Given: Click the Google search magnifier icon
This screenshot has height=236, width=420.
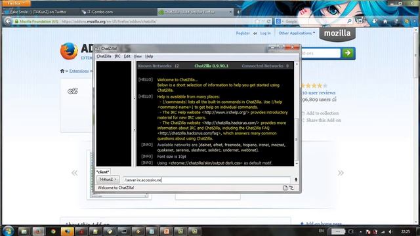Looking at the screenshot, I should point(349,21).
